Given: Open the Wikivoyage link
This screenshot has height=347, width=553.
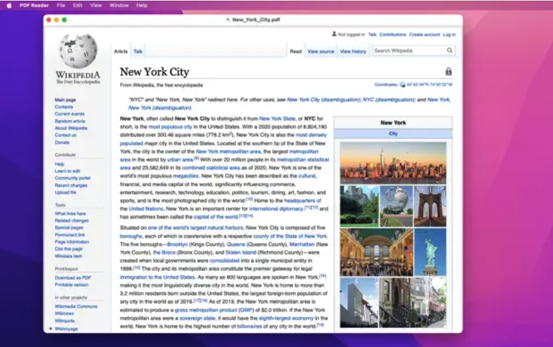Looking at the screenshot, I should tap(66, 329).
